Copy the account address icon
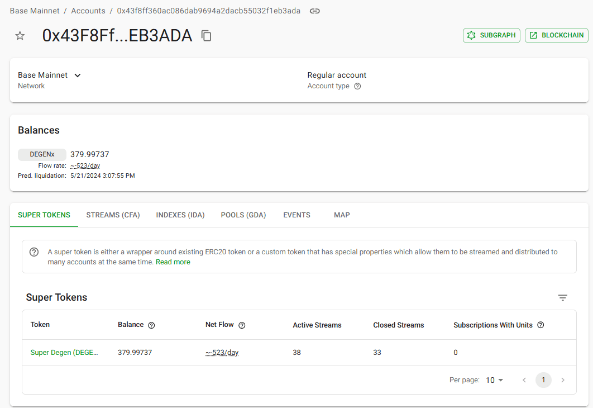The image size is (593, 408). [206, 36]
